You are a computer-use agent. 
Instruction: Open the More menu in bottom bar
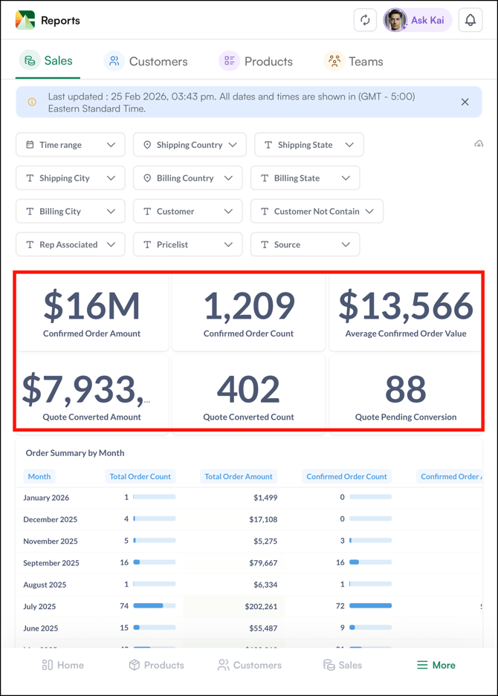tap(436, 665)
